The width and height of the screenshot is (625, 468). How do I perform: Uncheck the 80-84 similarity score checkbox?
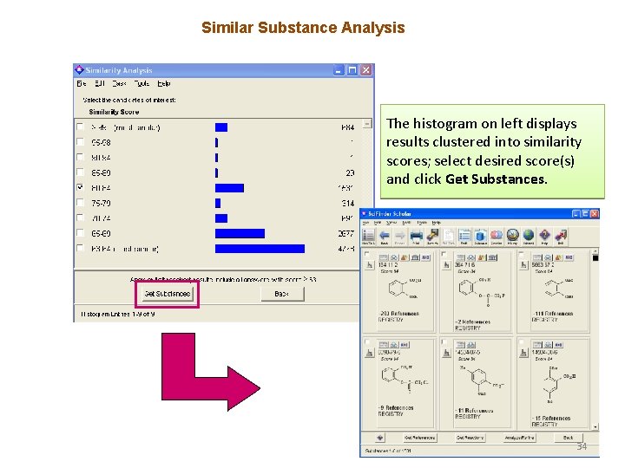tap(80, 187)
